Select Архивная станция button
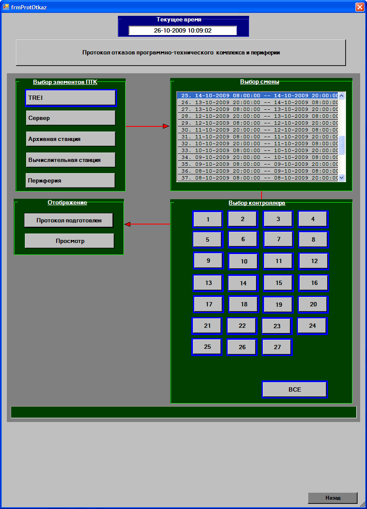This screenshot has height=509, width=367. [70, 139]
